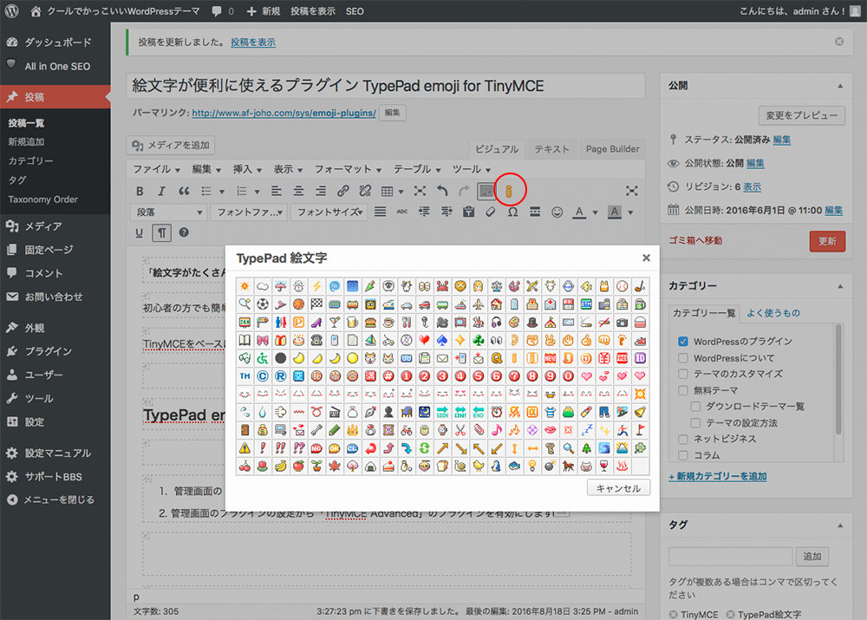867x620 pixels.
Task: Open numbered list style dropdown arrow
Action: pyautogui.click(x=257, y=192)
